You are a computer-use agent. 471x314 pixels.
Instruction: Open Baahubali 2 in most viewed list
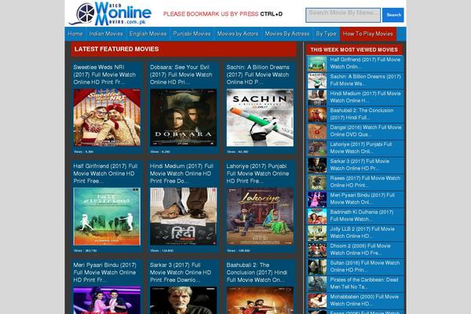coord(362,114)
